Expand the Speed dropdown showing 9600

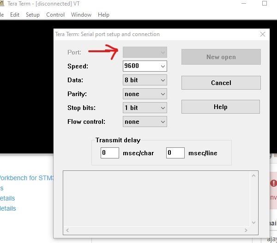145,66
